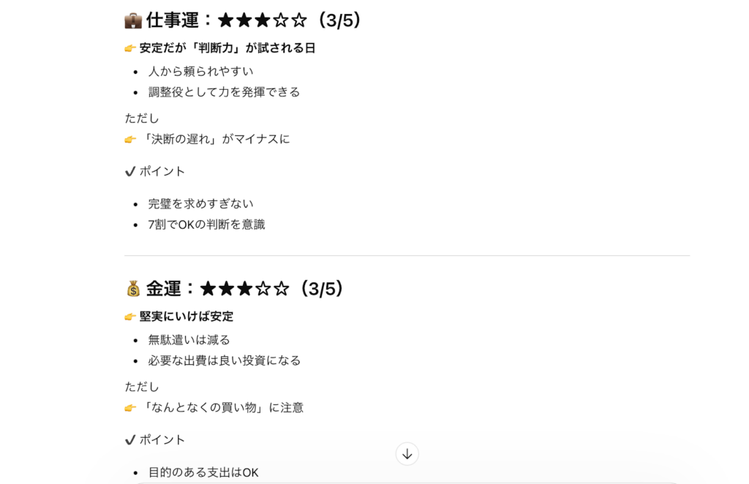The height and width of the screenshot is (484, 749).
Task: Click the bullet text 調整役として力を発揮できる
Action: pyautogui.click(x=224, y=92)
